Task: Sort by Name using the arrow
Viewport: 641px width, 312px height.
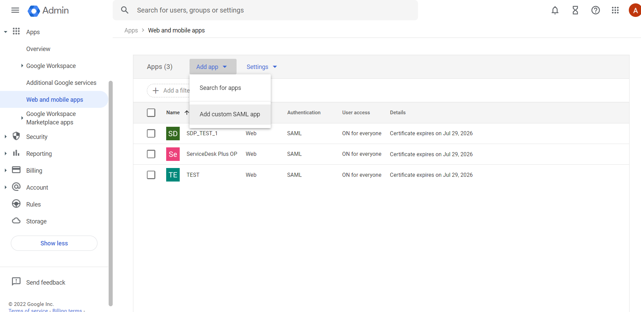Action: pos(187,113)
